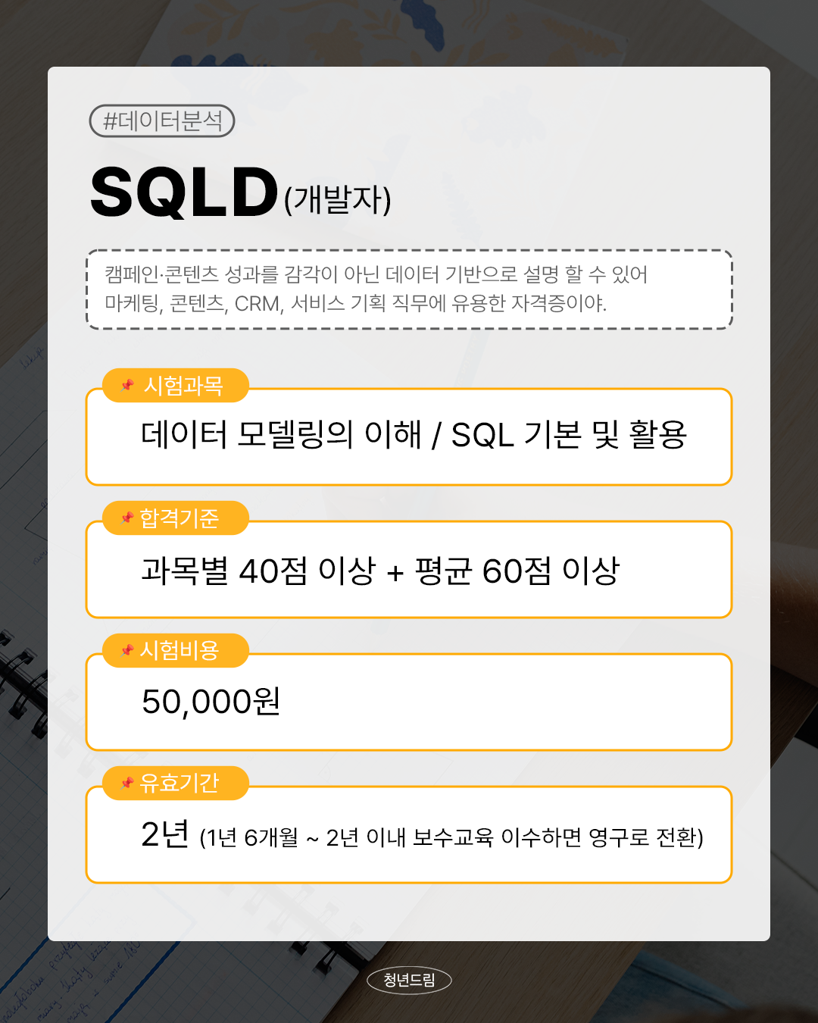Click the 청년드림 logo badge
Image resolution: width=818 pixels, height=1023 pixels.
click(x=409, y=980)
